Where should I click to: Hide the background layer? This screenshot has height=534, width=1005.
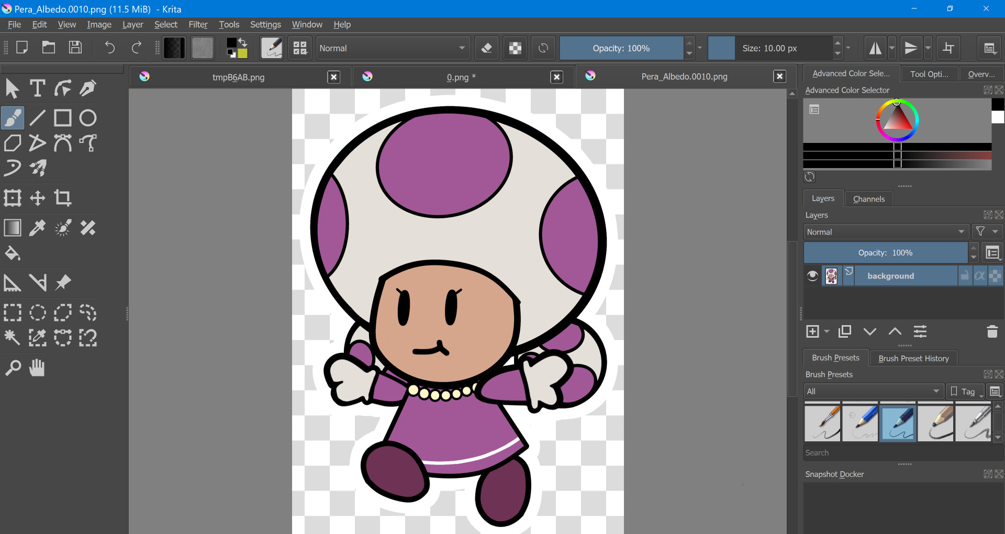click(812, 276)
